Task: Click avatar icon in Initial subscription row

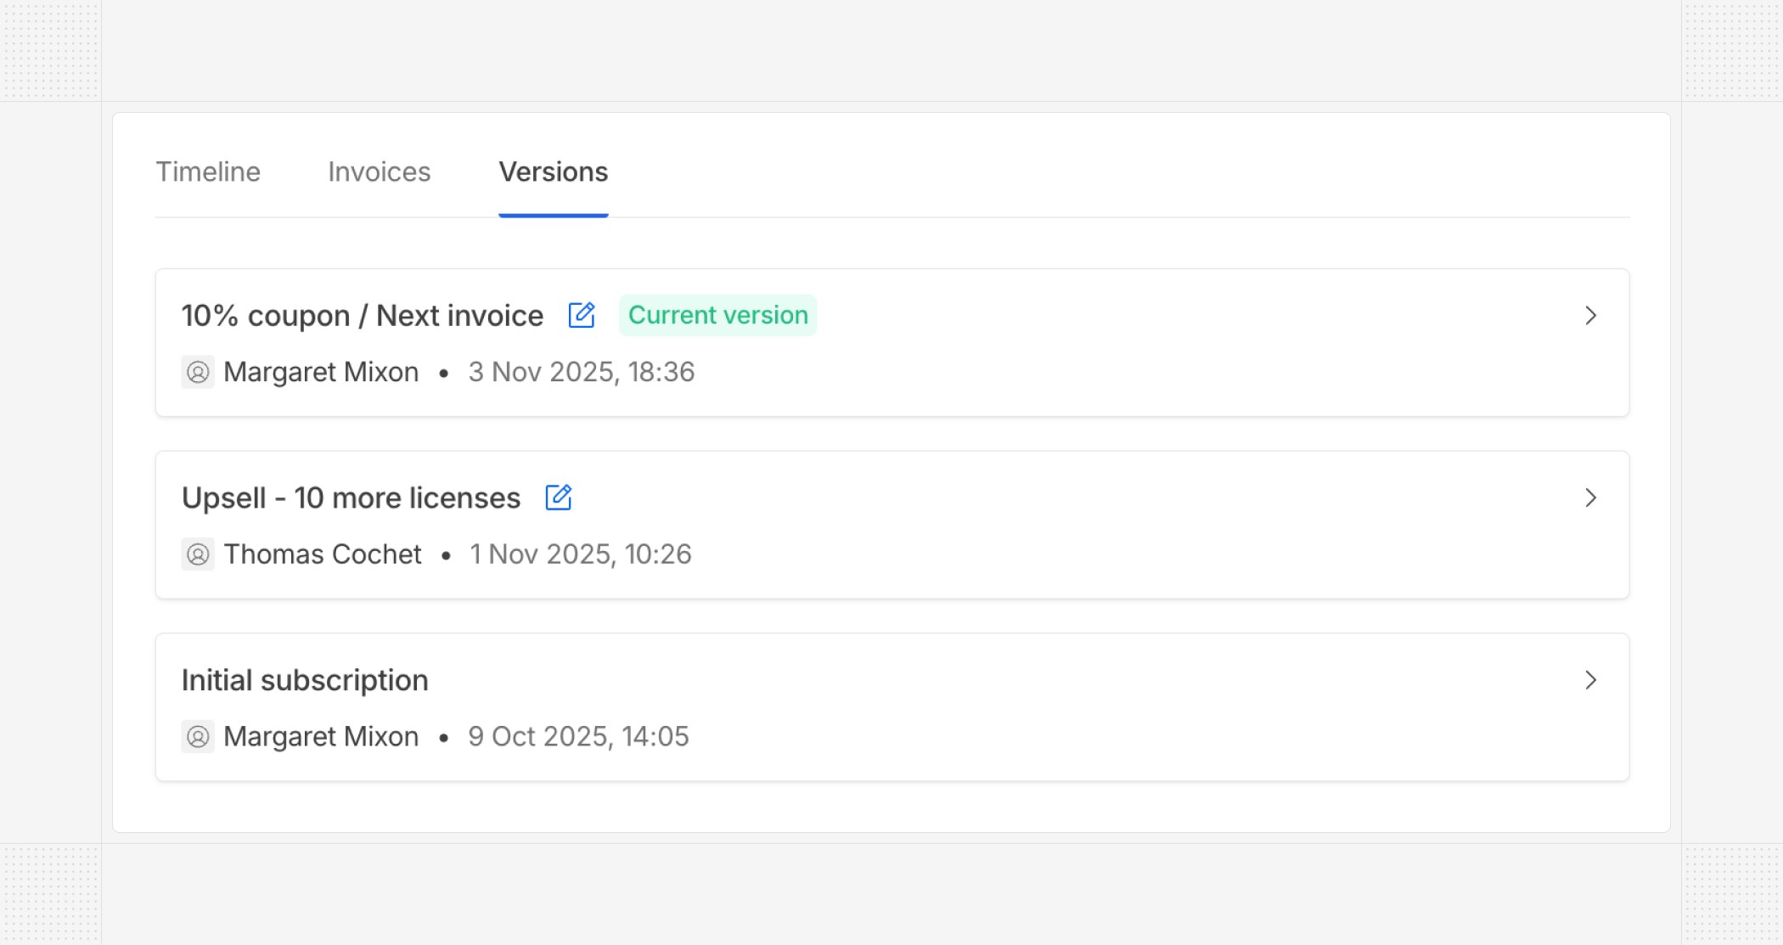Action: tap(198, 736)
